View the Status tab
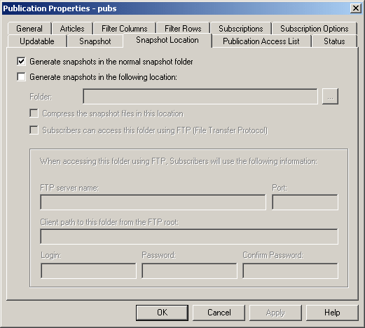Image resolution: width=365 pixels, height=328 pixels. tap(334, 41)
